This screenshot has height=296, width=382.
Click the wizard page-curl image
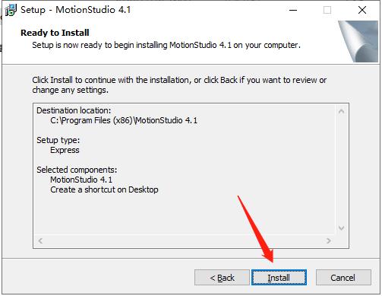pos(358,41)
